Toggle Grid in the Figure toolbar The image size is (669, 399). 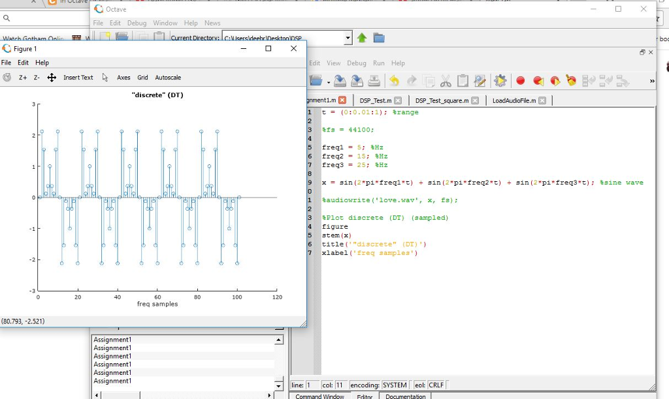(x=142, y=78)
